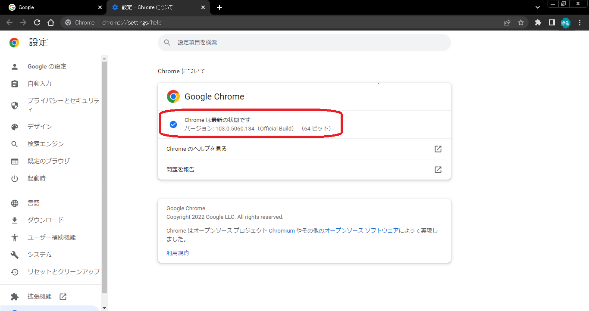Viewport: 589px width, 311px height.
Task: Click external link icon for Chrome help
Action: point(438,149)
